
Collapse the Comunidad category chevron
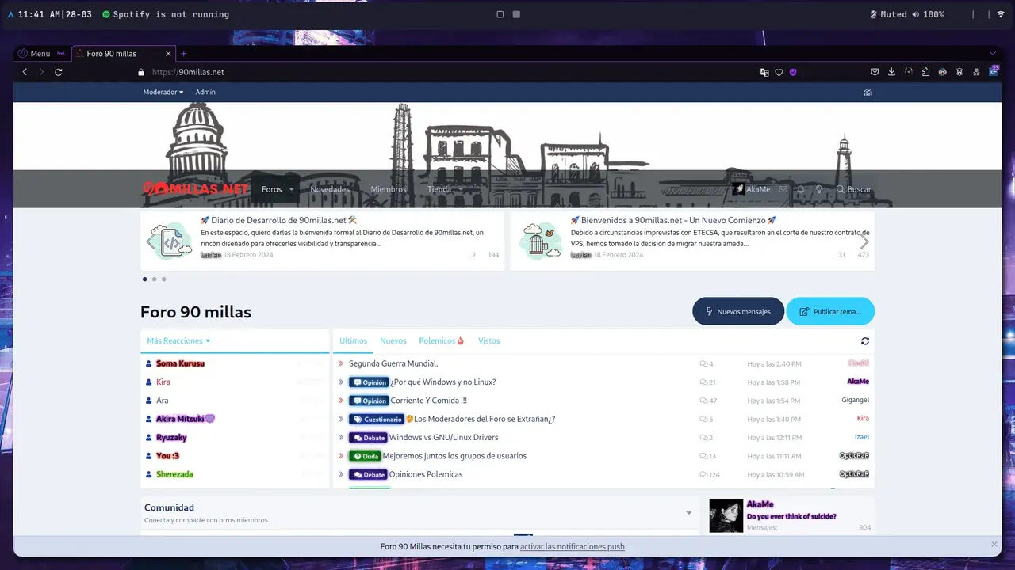click(689, 513)
